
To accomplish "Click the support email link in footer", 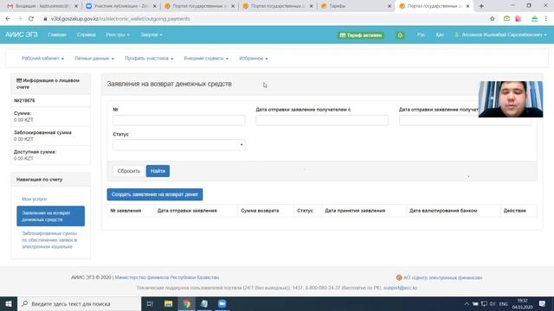I will [400, 288].
